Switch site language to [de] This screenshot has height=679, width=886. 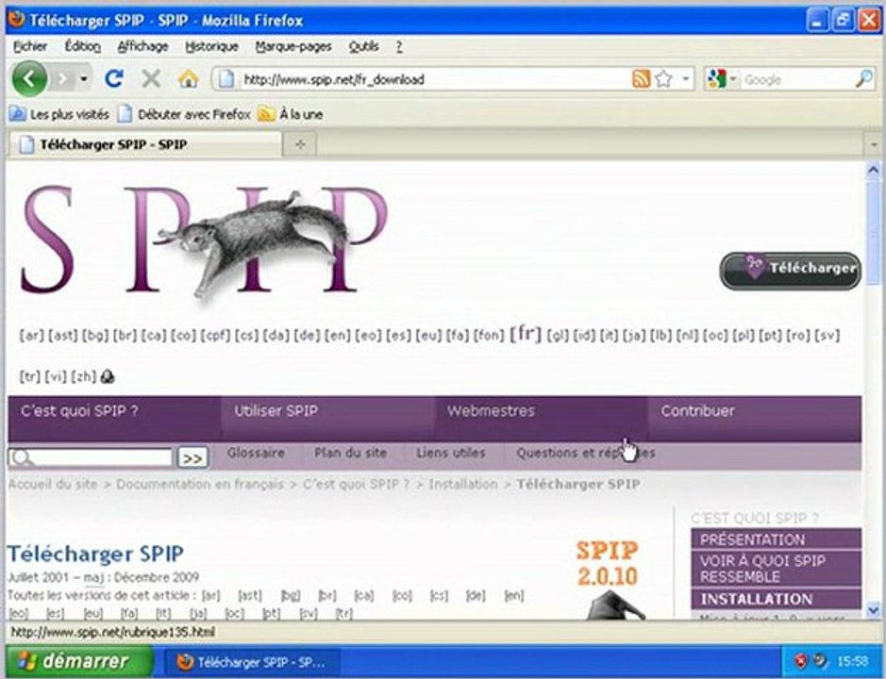[x=307, y=336]
